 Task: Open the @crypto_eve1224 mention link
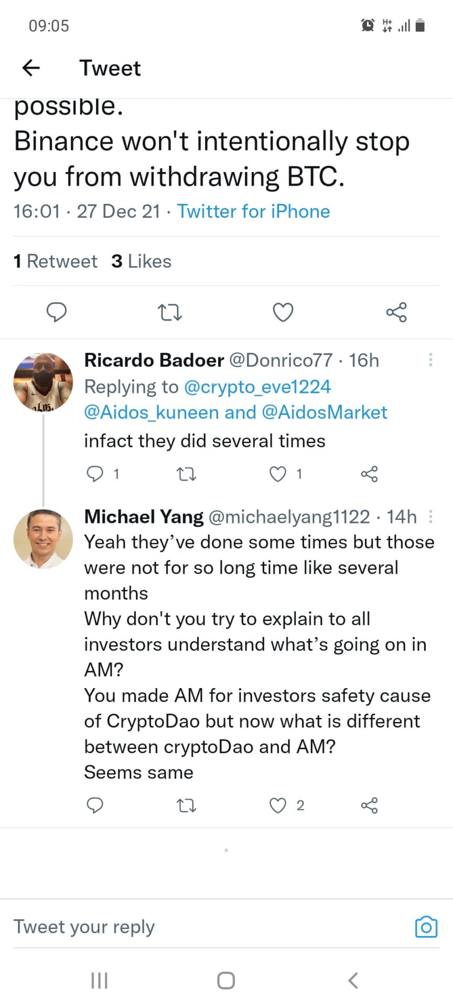pyautogui.click(x=257, y=387)
